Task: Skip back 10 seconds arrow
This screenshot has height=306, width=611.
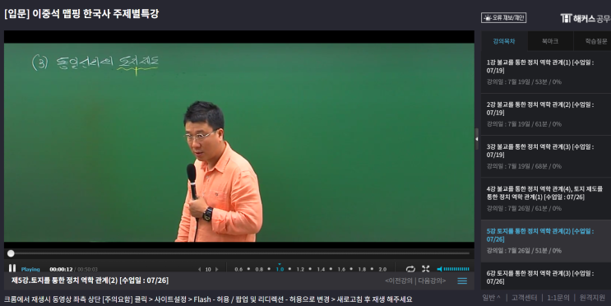Action: point(200,269)
